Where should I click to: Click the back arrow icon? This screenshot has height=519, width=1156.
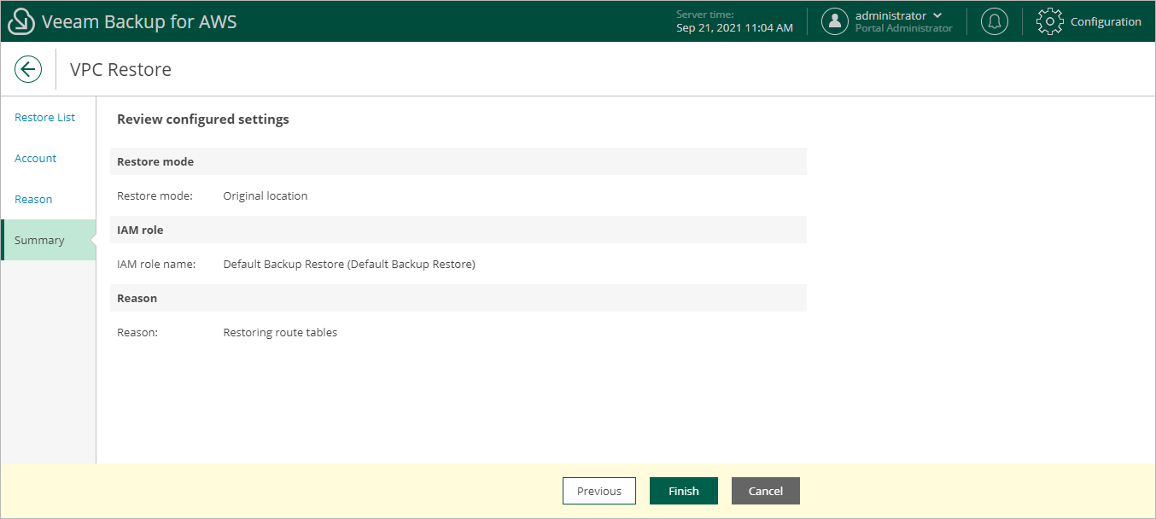28,69
